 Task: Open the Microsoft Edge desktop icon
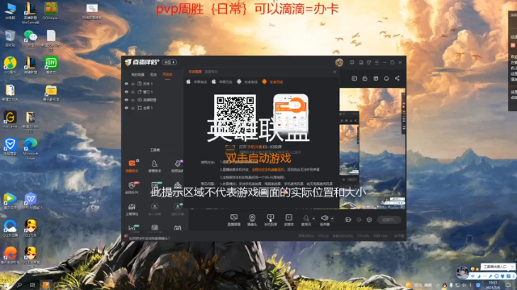tap(31, 148)
